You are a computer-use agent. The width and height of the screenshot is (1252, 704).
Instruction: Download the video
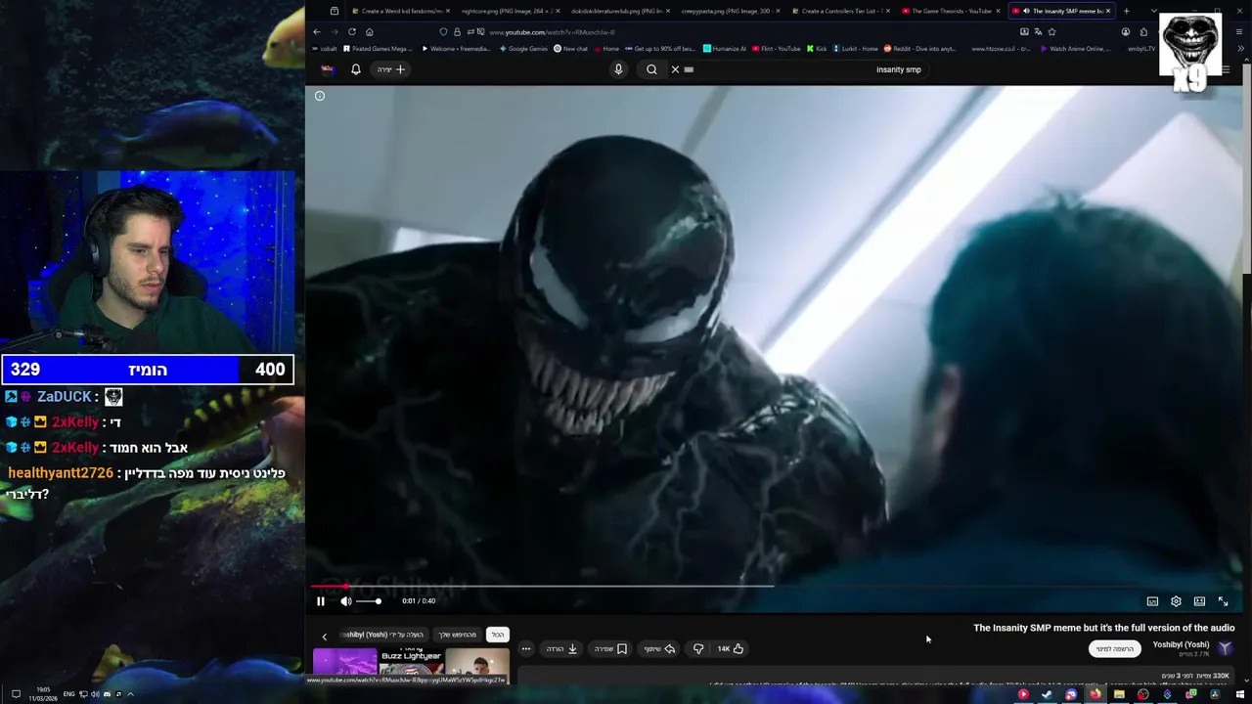click(x=561, y=648)
